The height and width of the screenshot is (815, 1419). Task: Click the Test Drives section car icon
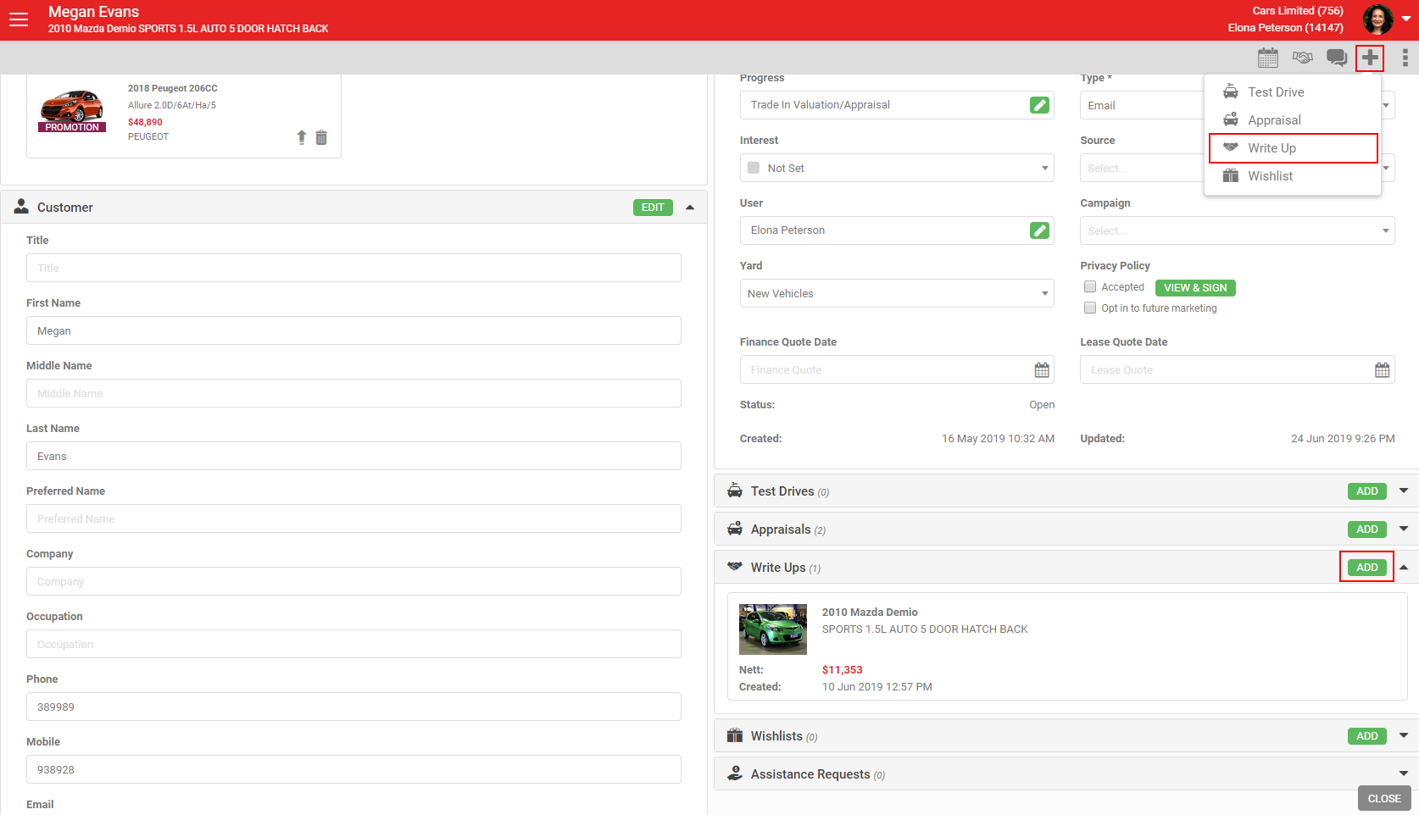tap(735, 491)
